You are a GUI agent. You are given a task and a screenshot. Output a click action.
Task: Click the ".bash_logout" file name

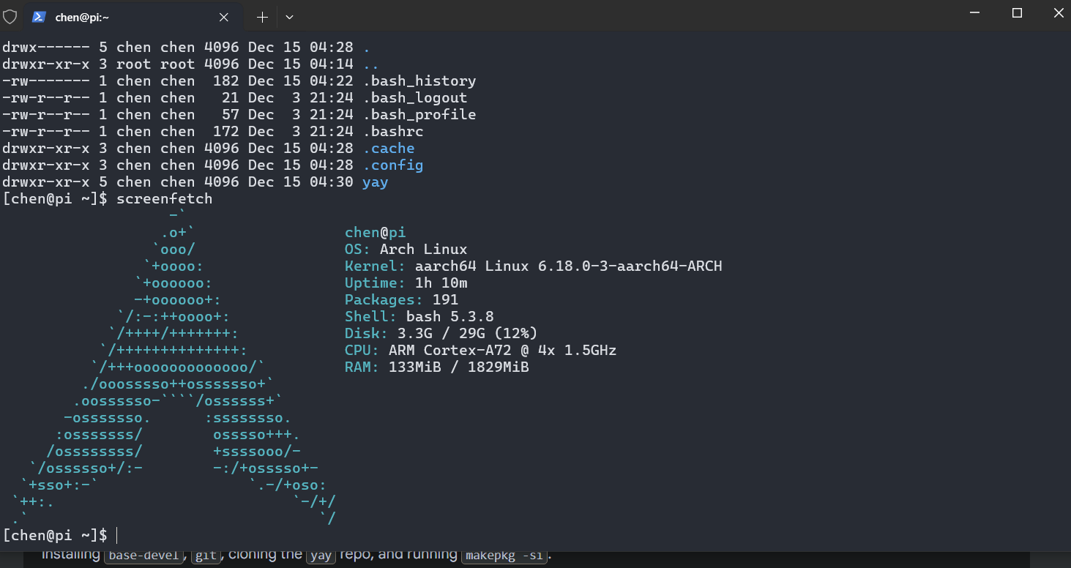(x=415, y=98)
